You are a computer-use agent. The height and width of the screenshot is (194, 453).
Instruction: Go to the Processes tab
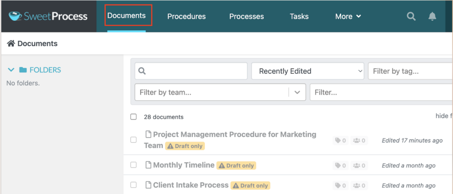246,16
